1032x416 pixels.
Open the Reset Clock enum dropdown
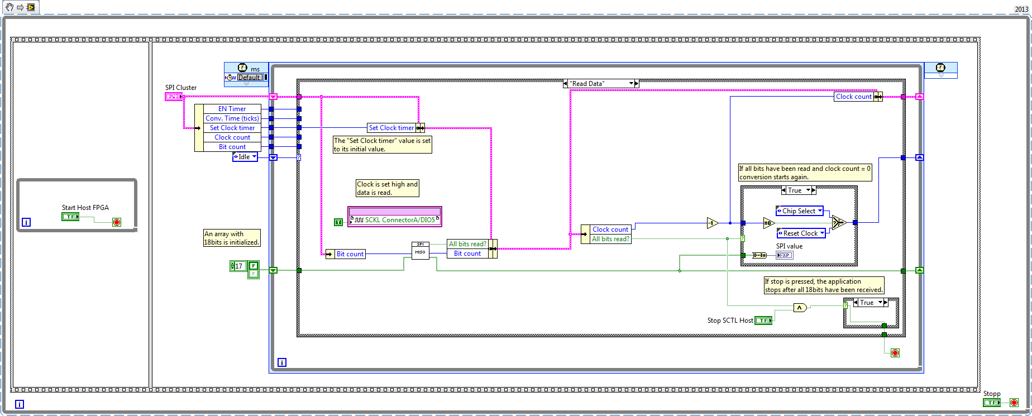pyautogui.click(x=822, y=233)
